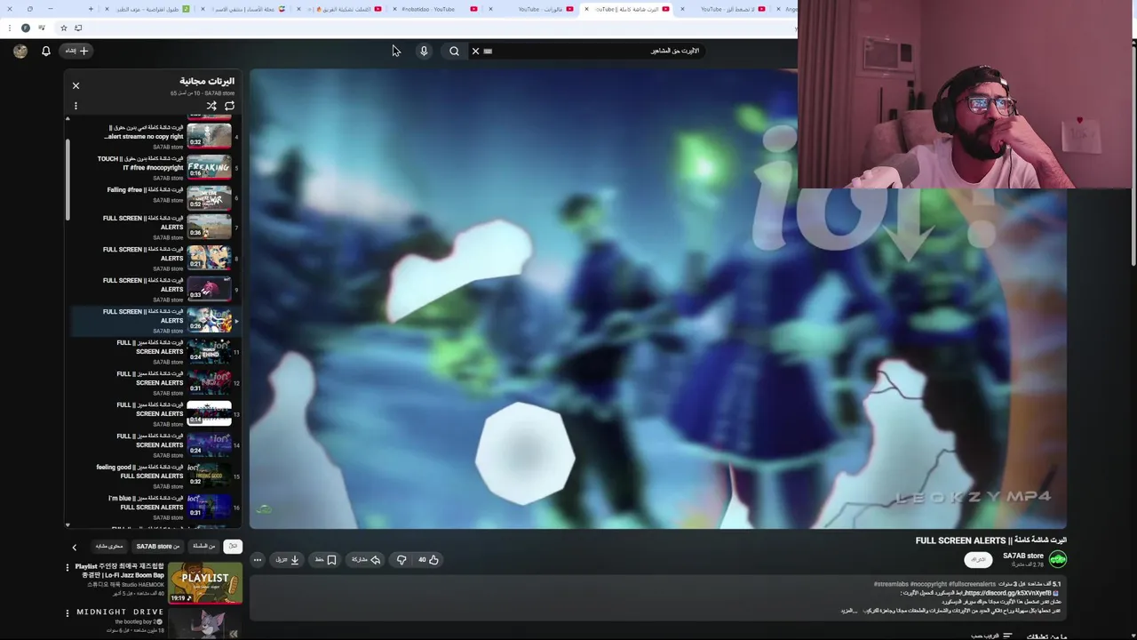Bookmark this page with the star icon

coord(63,28)
